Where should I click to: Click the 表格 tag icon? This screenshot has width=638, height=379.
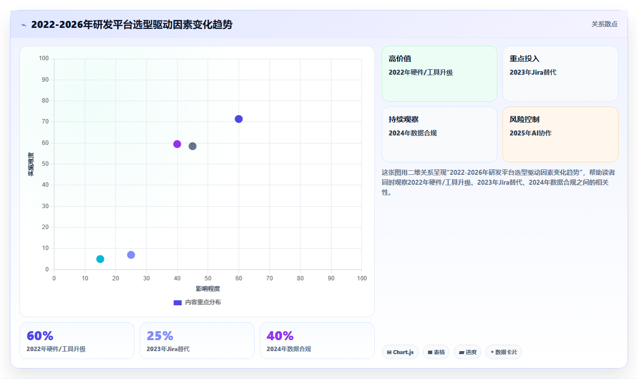point(430,352)
